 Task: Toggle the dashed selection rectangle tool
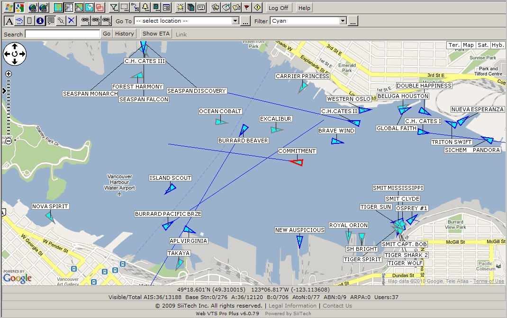click(125, 8)
